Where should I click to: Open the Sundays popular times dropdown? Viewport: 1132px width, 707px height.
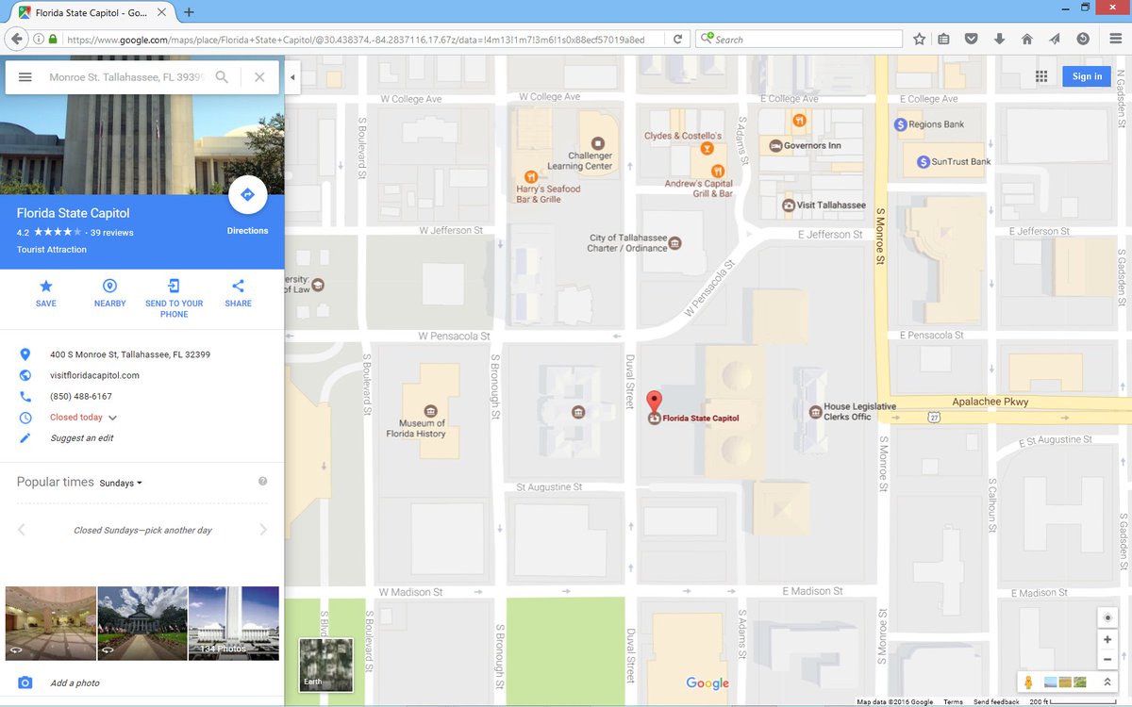click(120, 482)
